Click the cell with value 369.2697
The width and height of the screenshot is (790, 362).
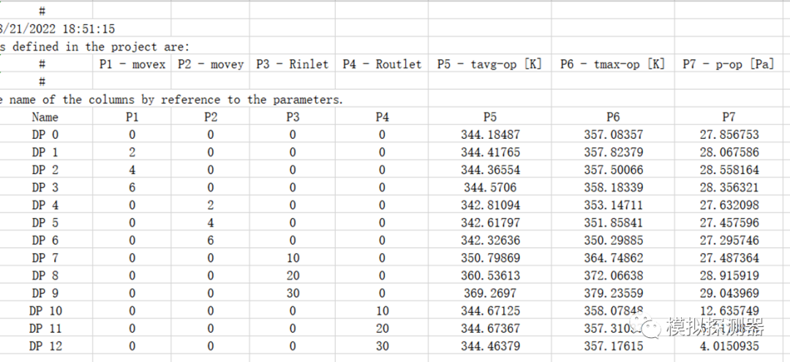point(489,293)
